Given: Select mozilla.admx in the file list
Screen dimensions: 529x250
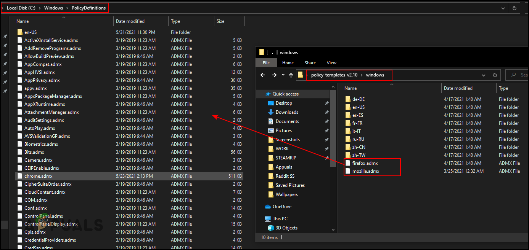Looking at the screenshot, I should [x=365, y=171].
